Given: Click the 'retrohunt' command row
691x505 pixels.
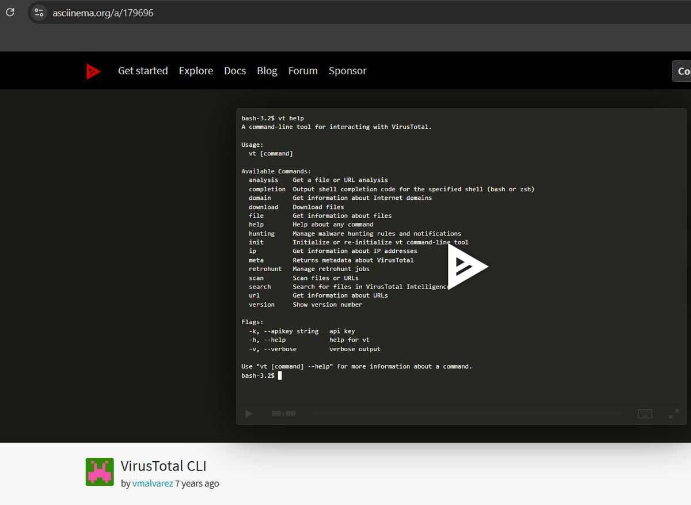Looking at the screenshot, I should click(309, 269).
